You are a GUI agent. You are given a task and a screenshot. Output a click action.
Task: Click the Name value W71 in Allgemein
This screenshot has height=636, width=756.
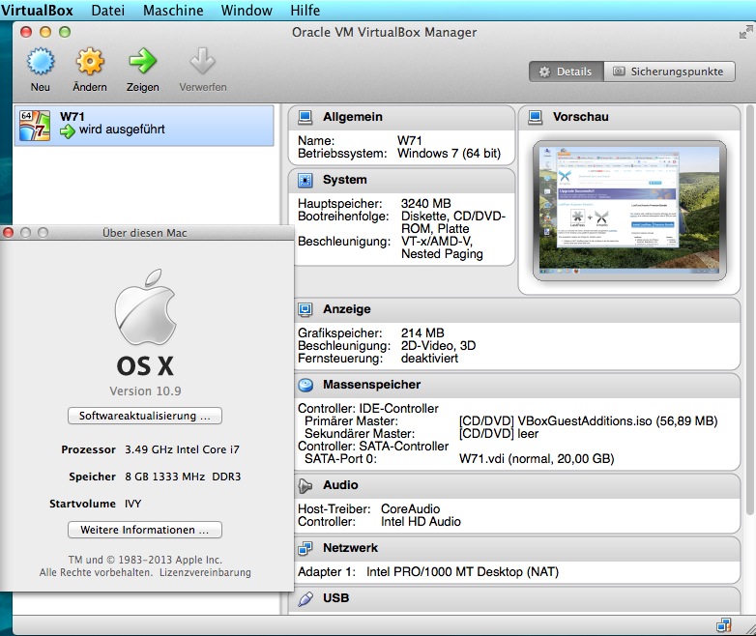[409, 141]
